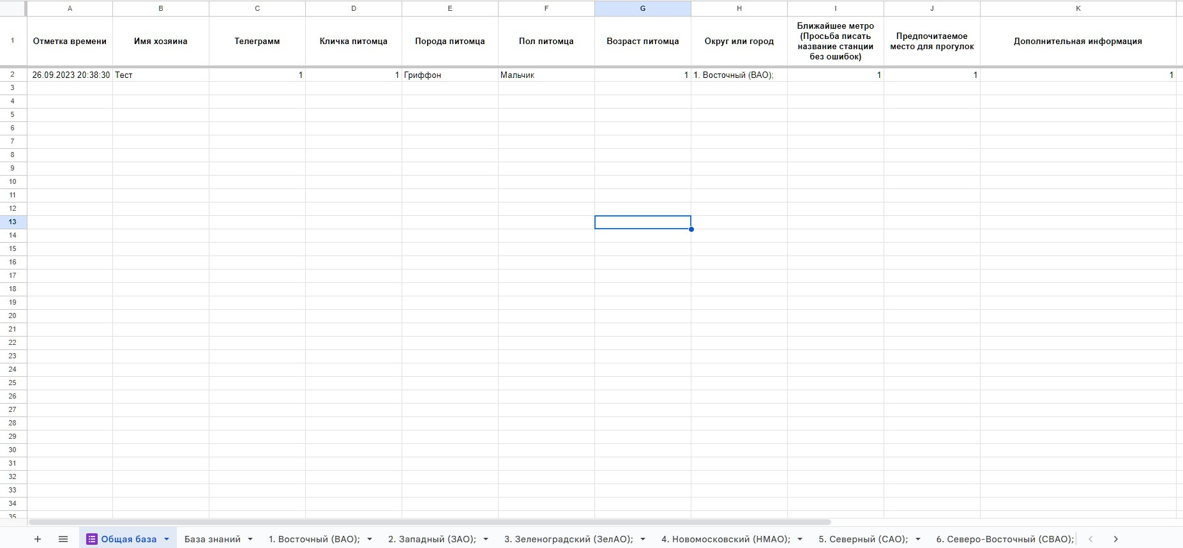Select the 26.09.2023 20:38:30 timestamp cell
The height and width of the screenshot is (548, 1183).
70,75
